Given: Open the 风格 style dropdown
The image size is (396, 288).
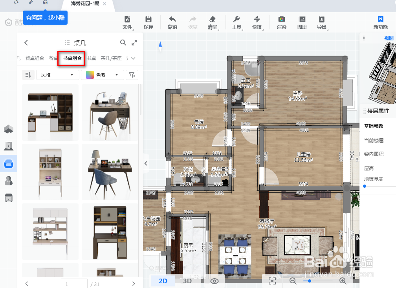Looking at the screenshot, I should click(58, 75).
